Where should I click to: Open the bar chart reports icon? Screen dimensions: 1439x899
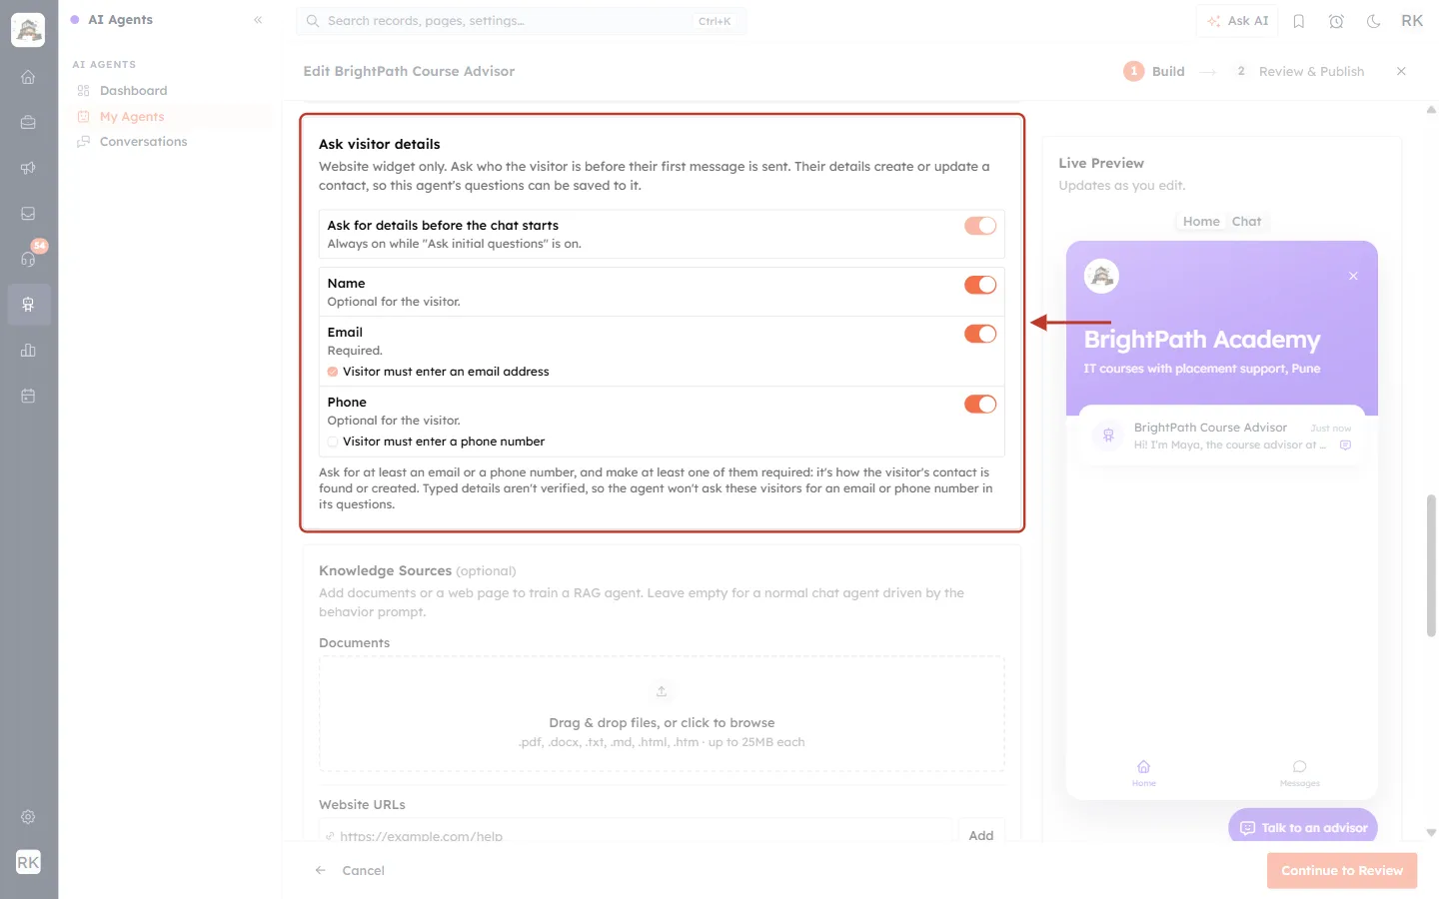tap(28, 350)
